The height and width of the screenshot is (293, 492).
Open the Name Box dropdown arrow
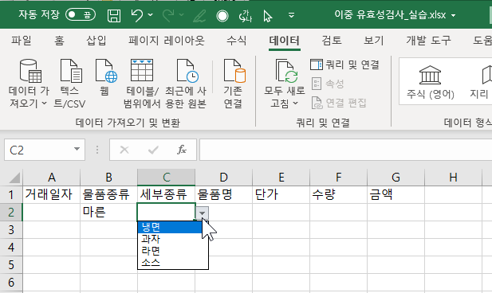[77, 150]
